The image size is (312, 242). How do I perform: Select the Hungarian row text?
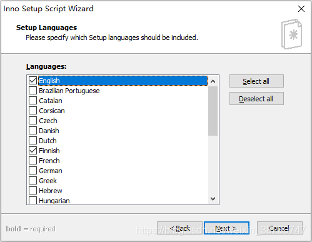click(x=54, y=201)
